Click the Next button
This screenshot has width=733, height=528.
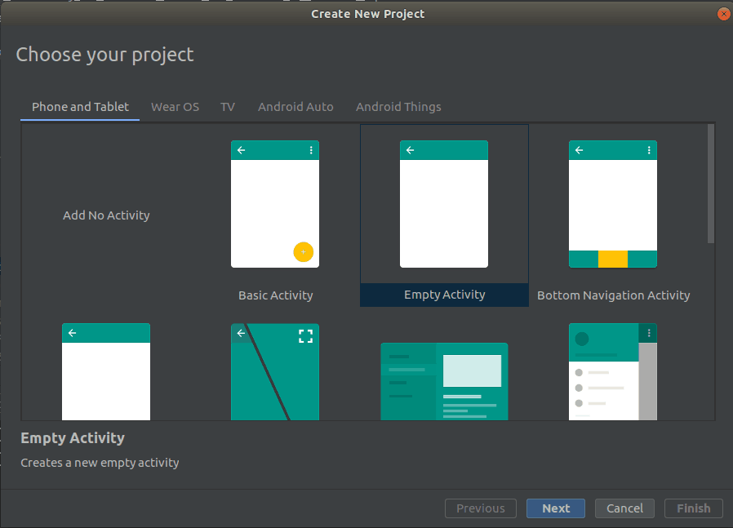555,508
